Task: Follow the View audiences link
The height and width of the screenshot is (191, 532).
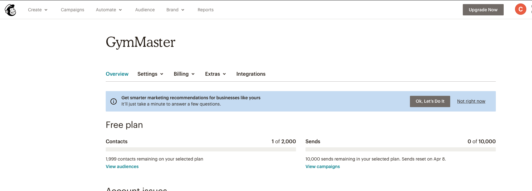Action: click(122, 166)
